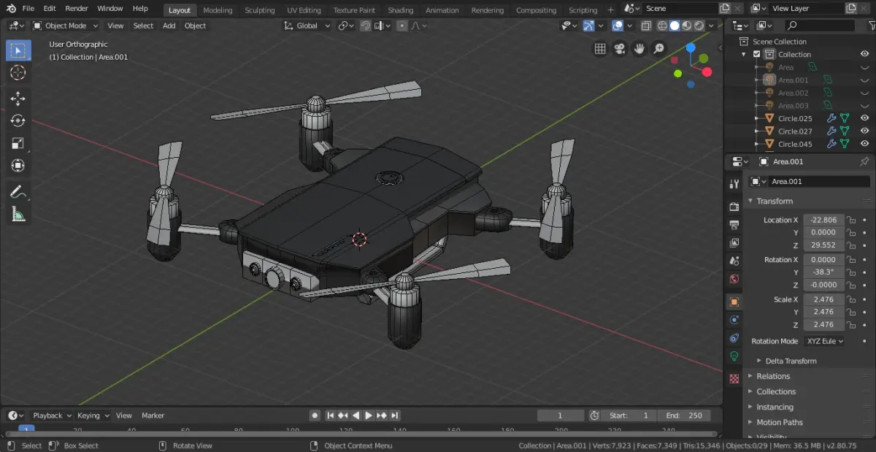
Task: Open the Object Data light properties tab
Action: point(734,356)
